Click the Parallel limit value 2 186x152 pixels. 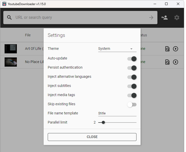click(95, 122)
